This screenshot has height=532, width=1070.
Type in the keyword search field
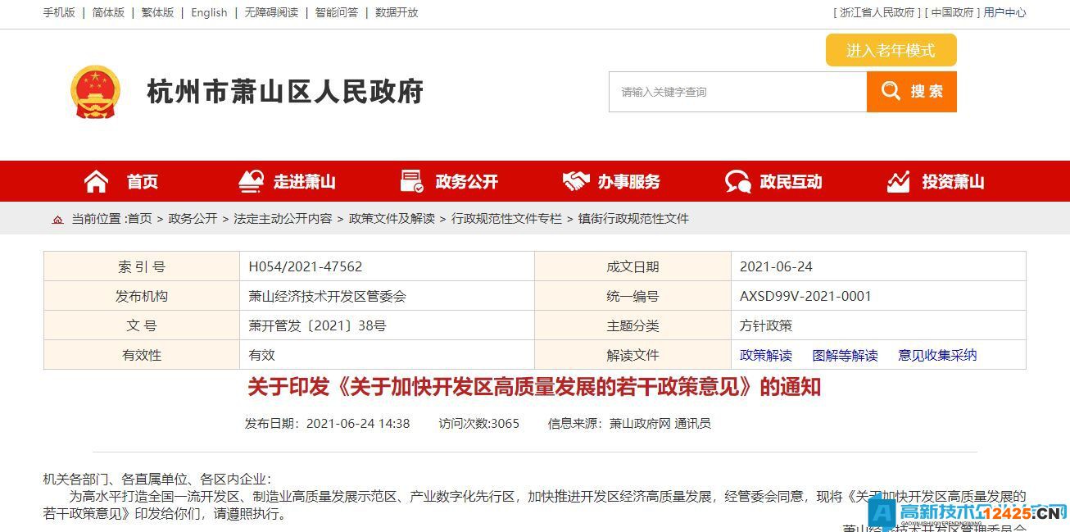click(x=737, y=92)
